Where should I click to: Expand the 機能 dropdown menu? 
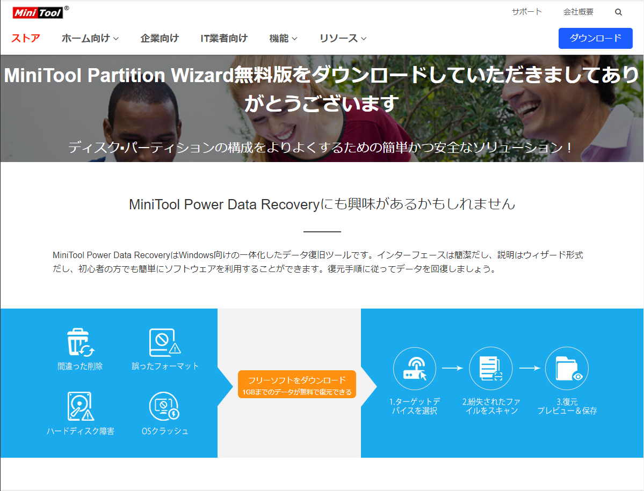(x=283, y=38)
